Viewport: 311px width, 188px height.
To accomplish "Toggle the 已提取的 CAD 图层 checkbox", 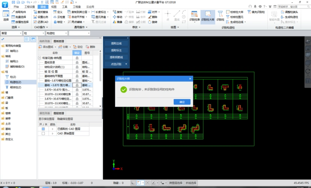I will pos(43,129).
